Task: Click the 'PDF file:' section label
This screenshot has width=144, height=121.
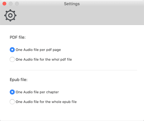Action: (18, 37)
